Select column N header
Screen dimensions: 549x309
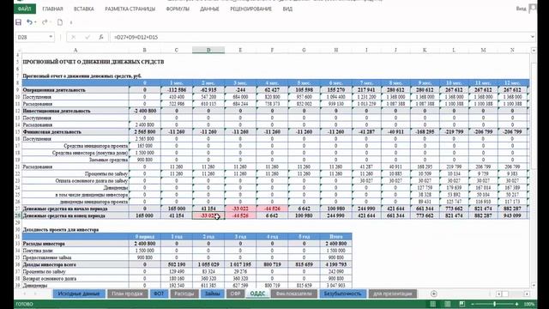(x=512, y=50)
